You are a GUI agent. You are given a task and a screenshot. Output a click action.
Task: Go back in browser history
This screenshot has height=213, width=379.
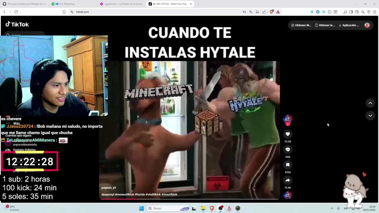click(x=4, y=12)
